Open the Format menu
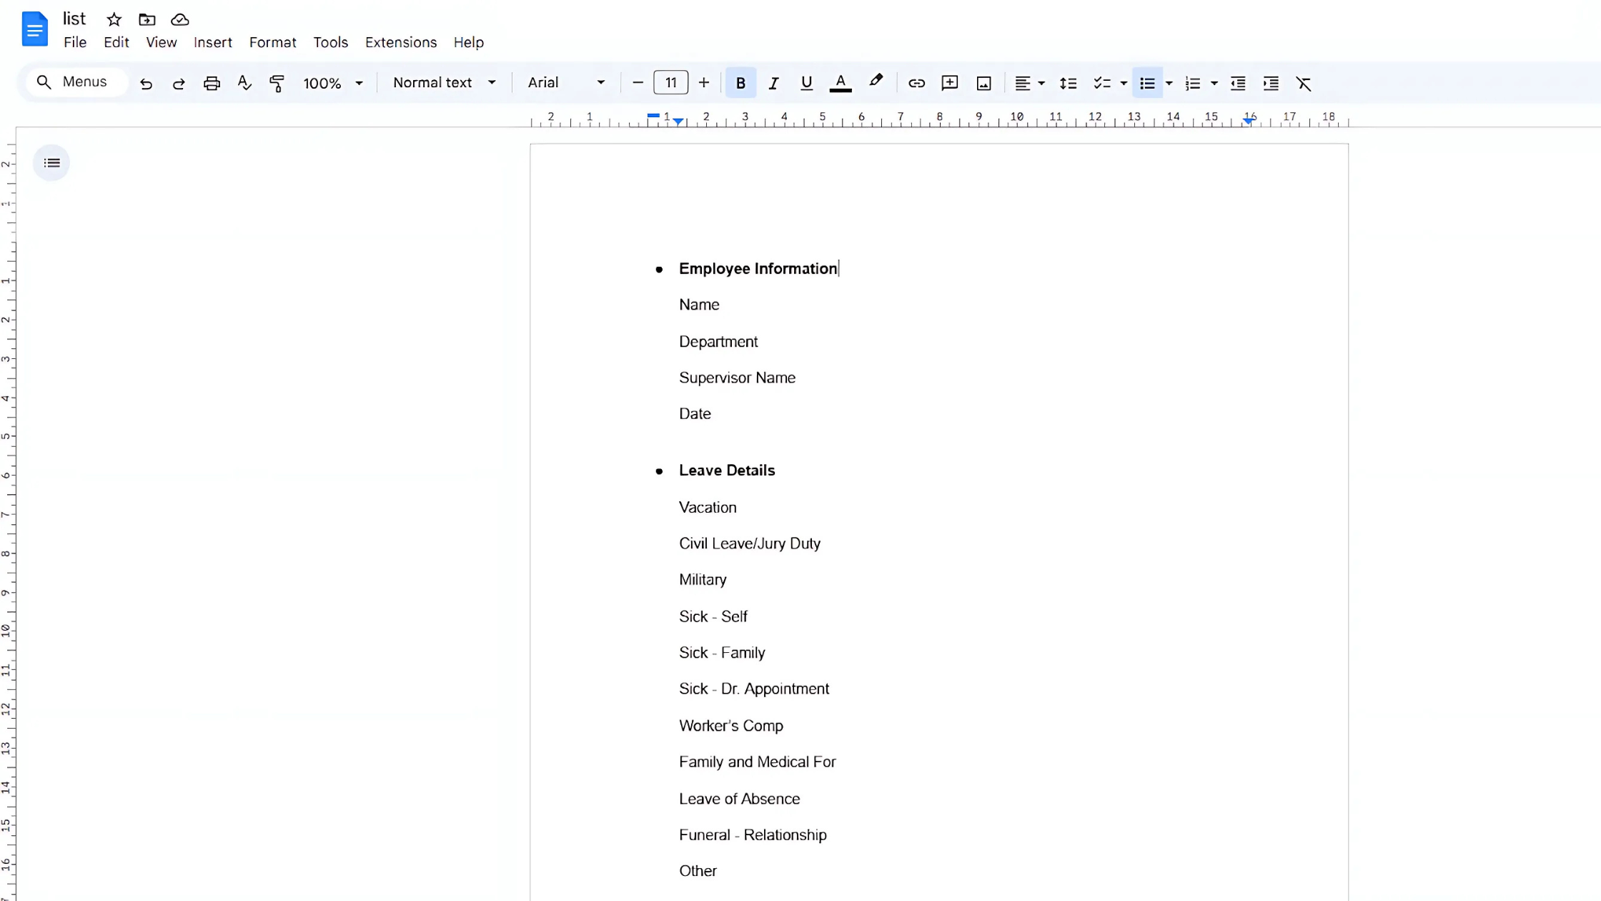This screenshot has height=901, width=1601. pyautogui.click(x=272, y=42)
